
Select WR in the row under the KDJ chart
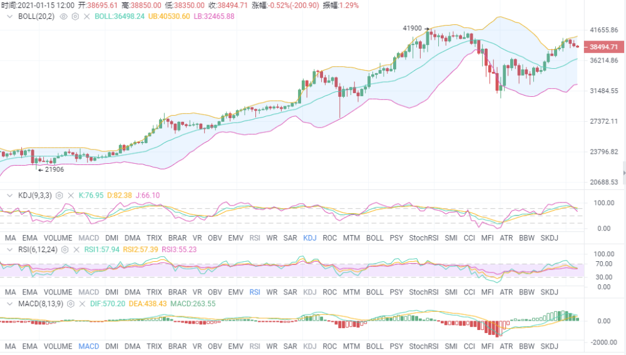(x=272, y=238)
